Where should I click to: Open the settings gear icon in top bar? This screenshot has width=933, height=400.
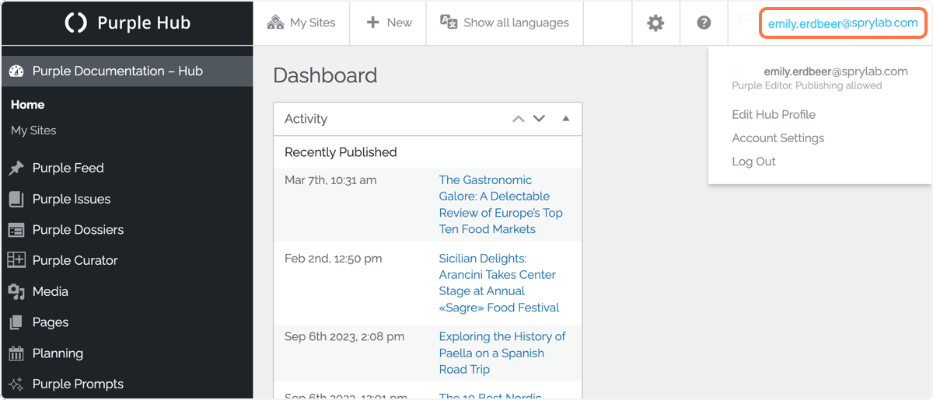[x=655, y=23]
